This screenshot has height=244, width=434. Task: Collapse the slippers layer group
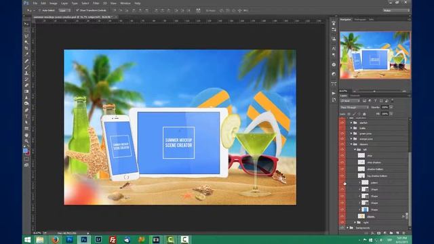(x=351, y=144)
